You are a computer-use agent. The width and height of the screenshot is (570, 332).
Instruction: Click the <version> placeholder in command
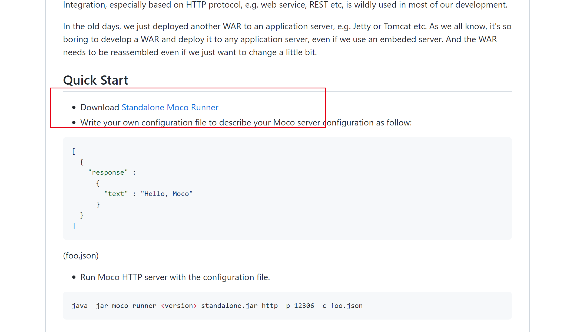pos(179,306)
